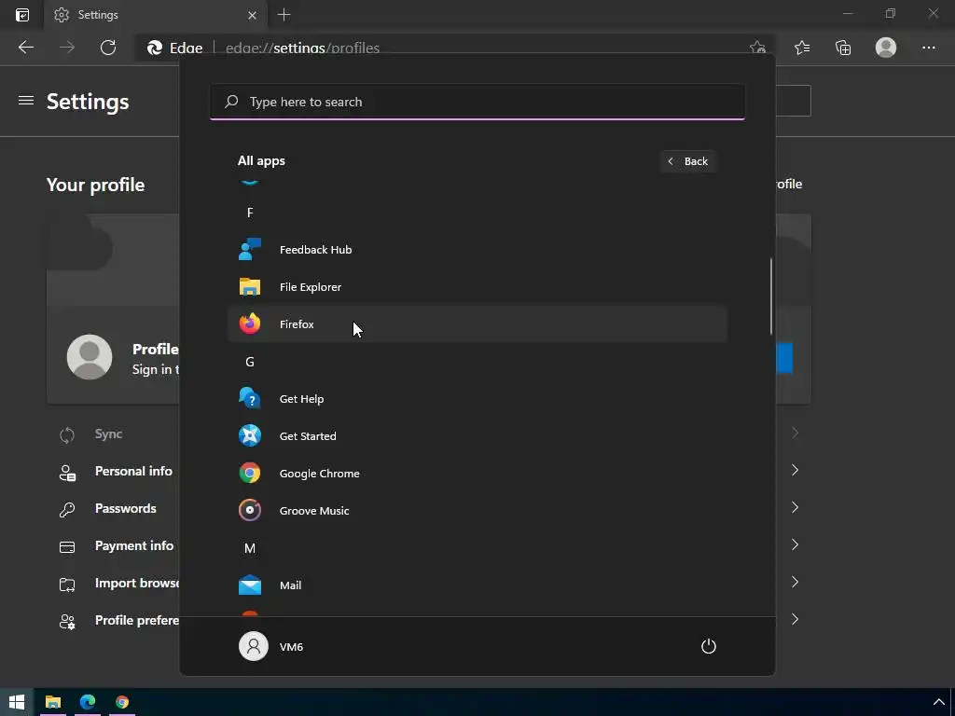Image resolution: width=955 pixels, height=716 pixels.
Task: Open Chrome from taskbar
Action: click(x=122, y=702)
